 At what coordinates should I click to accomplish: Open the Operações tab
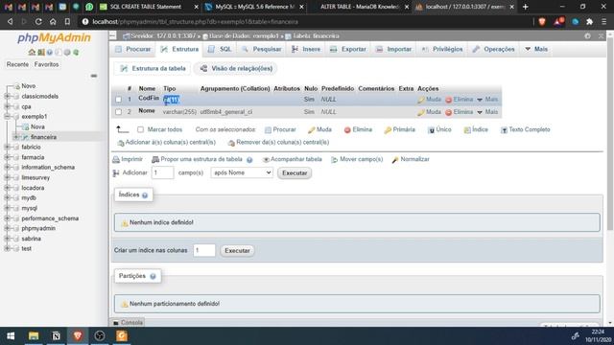pyautogui.click(x=493, y=49)
